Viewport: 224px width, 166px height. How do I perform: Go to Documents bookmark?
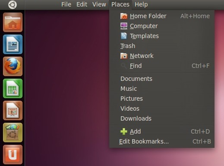coord(162,79)
